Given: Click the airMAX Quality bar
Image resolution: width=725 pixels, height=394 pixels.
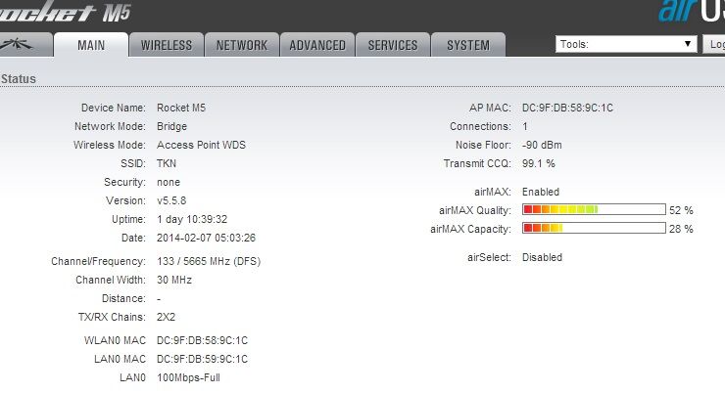Looking at the screenshot, I should point(593,209).
